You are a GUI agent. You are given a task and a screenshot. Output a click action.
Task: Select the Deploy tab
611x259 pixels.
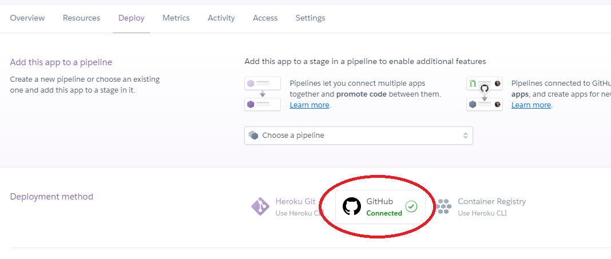(132, 18)
